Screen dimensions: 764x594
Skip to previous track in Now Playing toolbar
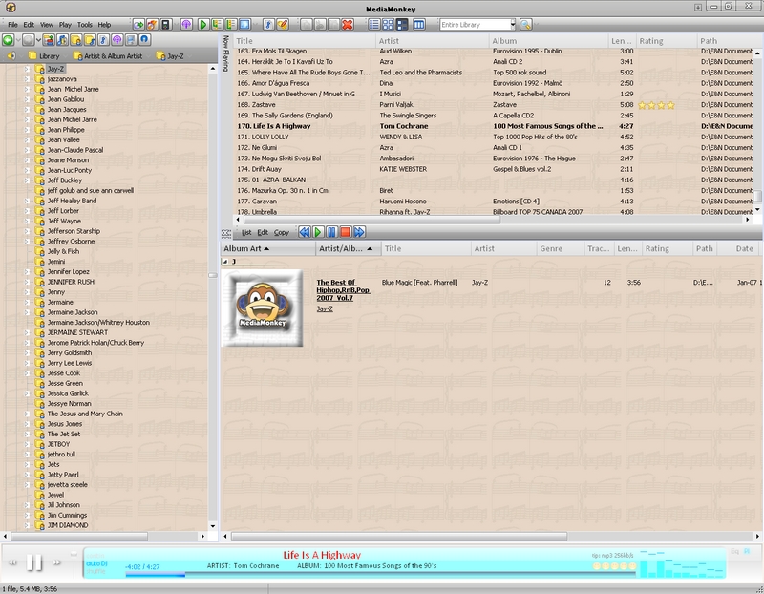click(x=304, y=232)
